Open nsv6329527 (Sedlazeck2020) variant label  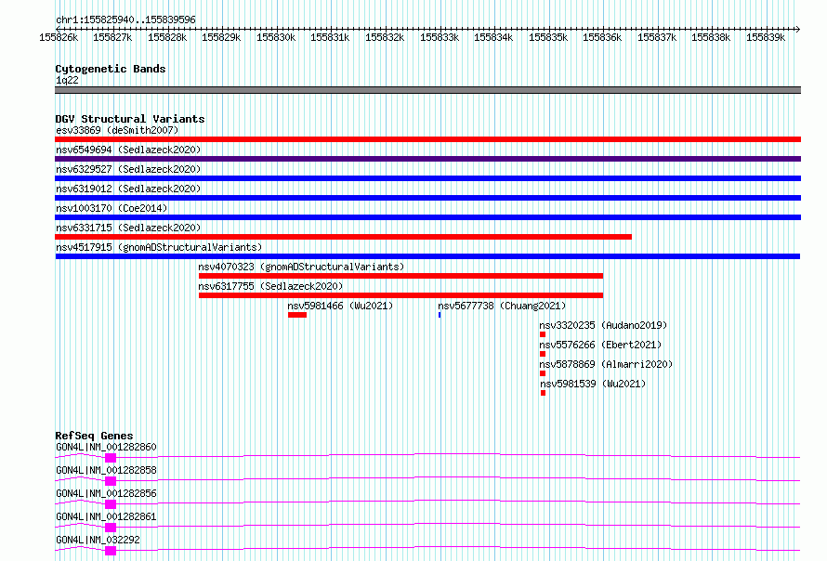point(128,169)
